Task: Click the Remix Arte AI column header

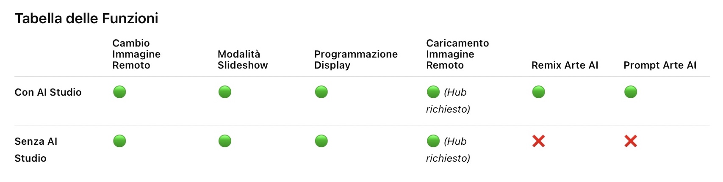Action: (565, 65)
